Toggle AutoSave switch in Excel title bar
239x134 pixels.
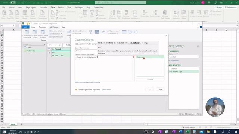click(13, 3)
